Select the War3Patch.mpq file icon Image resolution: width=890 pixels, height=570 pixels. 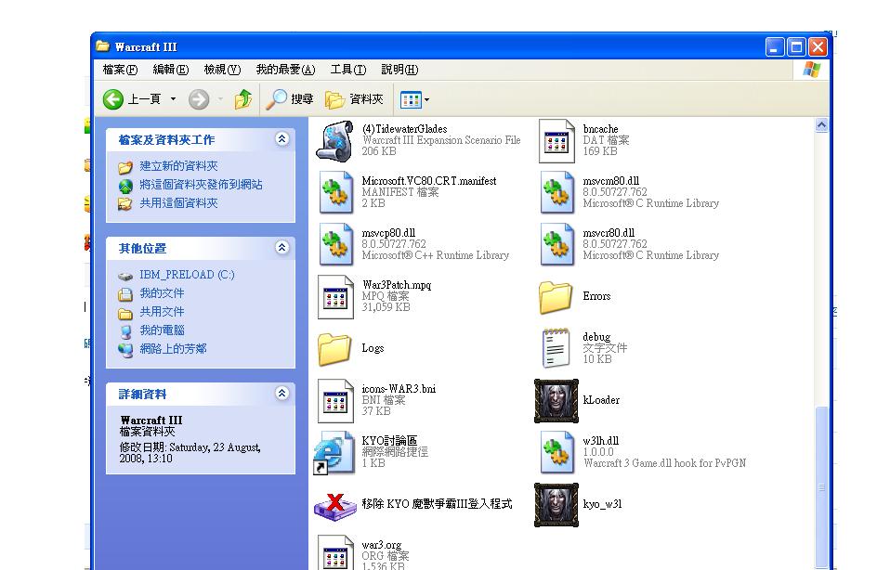point(335,297)
